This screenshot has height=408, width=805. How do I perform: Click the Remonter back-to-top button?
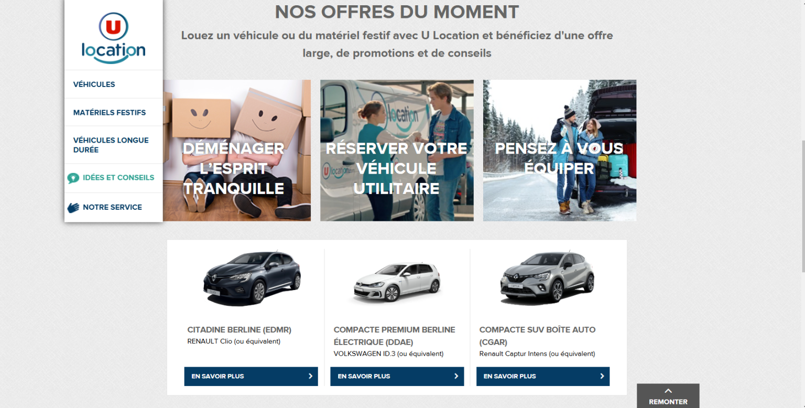[x=668, y=396]
